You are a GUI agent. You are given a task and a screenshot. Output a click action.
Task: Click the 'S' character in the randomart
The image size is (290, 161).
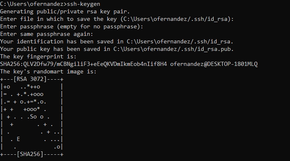click(x=32, y=117)
